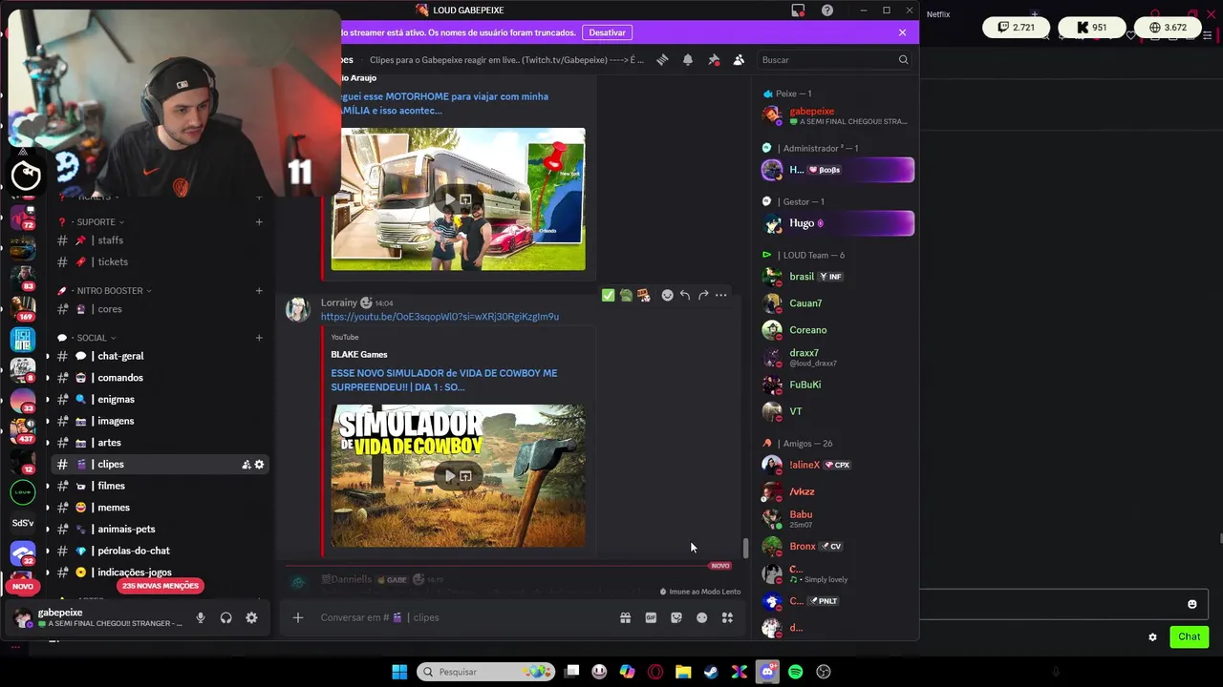This screenshot has width=1223, height=687.
Task: Expand the memes channel arrow
Action: coord(48,508)
